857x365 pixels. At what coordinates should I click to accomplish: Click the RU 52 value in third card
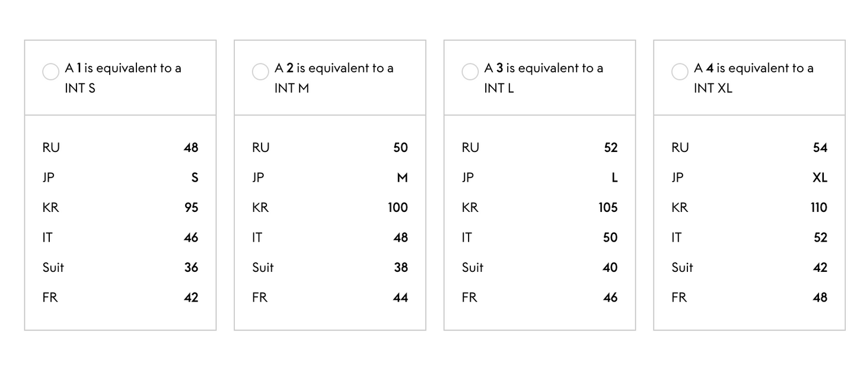tap(610, 148)
